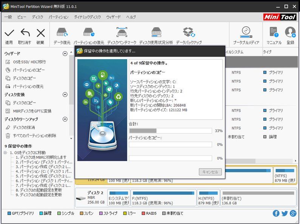Screen dimensions: 300x224
Task: Select ディスクの抹消 wipe disk item
Action: click(x=24, y=127)
